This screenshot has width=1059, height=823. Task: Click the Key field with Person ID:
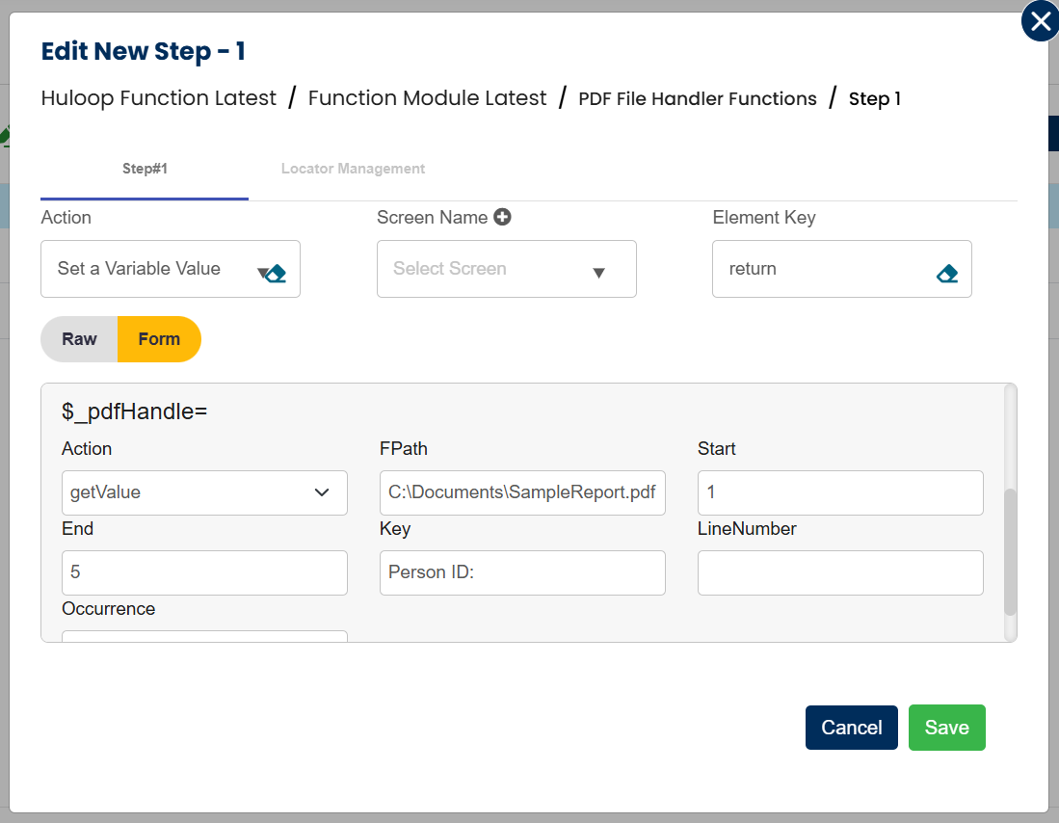pos(522,573)
